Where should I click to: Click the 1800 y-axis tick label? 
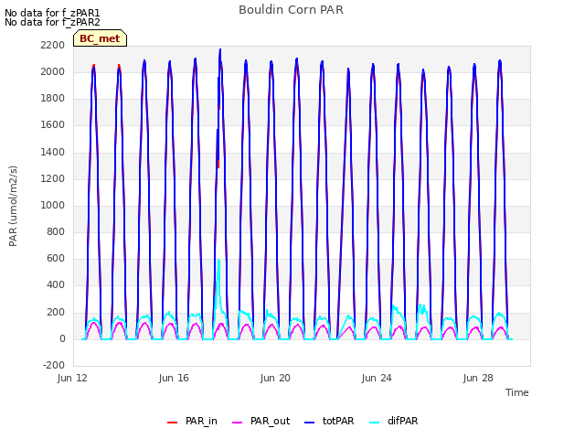[53, 99]
